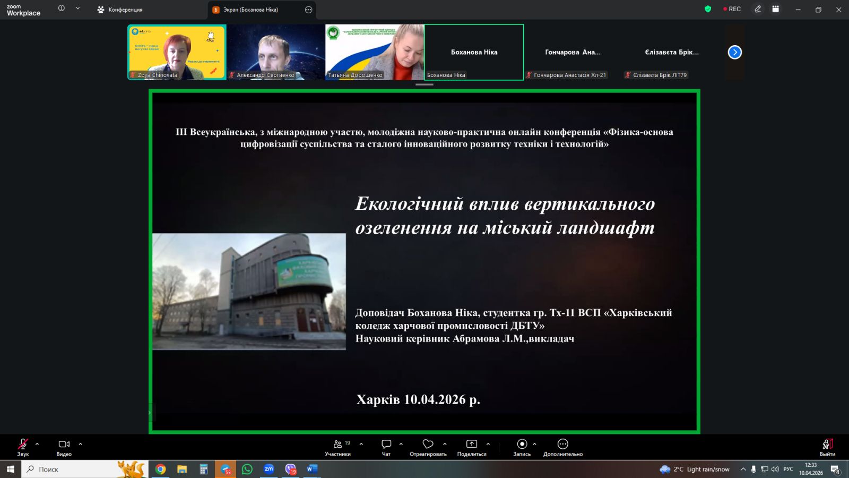This screenshot has height=478, width=849.
Task: Click the annotation pencil icon in title bar
Action: coord(758,9)
